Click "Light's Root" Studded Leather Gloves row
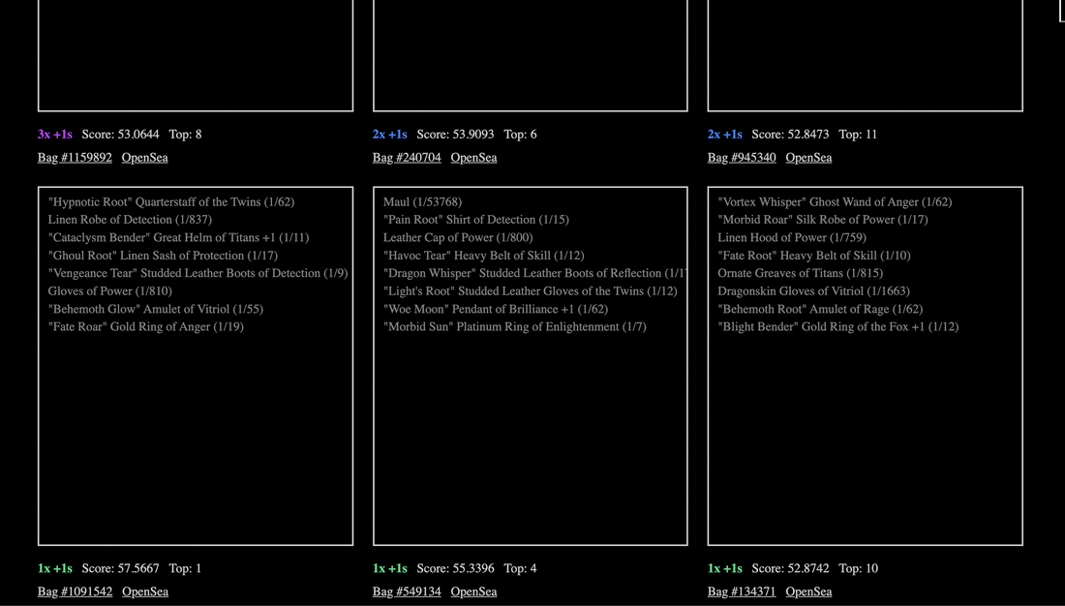1065x606 pixels. pyautogui.click(x=531, y=290)
